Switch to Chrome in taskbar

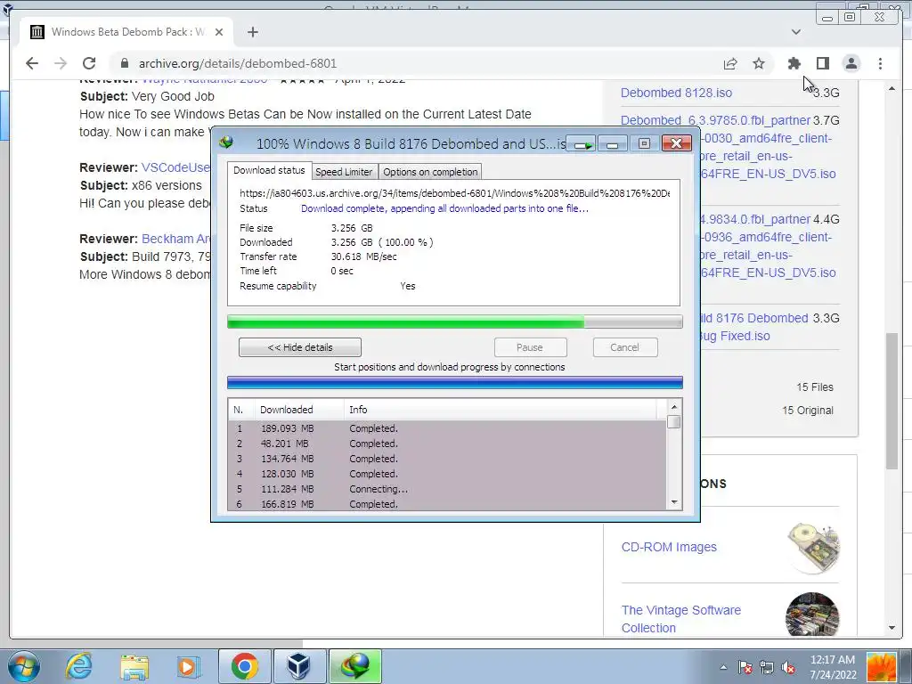pos(244,666)
